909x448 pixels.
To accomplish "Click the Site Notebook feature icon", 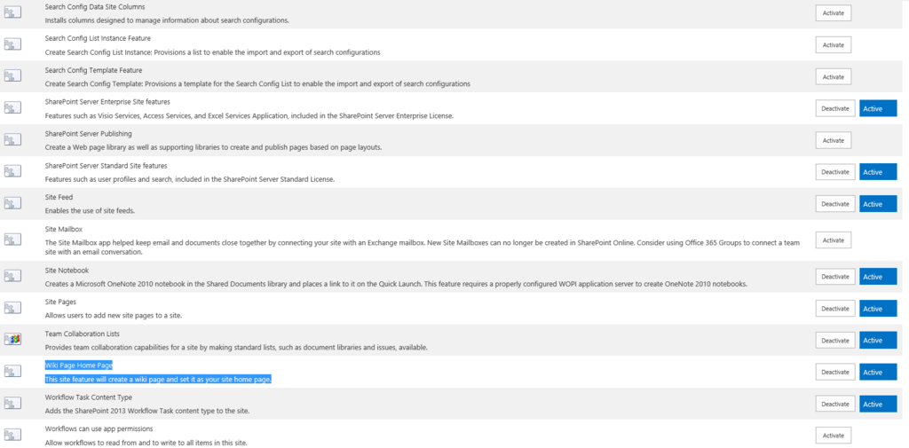I will pos(12,276).
